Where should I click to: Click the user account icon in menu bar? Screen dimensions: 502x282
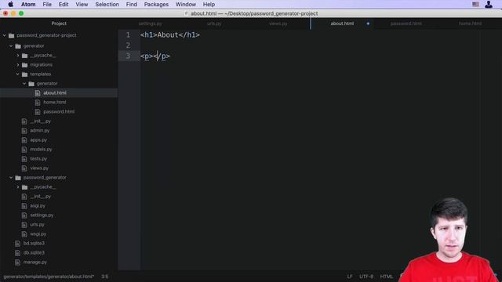[489, 5]
